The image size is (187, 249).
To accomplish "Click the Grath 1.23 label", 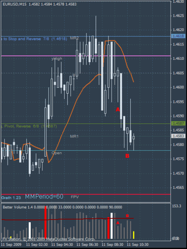I will [x=11, y=198].
